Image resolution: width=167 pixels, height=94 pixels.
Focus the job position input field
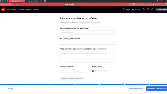87,43
